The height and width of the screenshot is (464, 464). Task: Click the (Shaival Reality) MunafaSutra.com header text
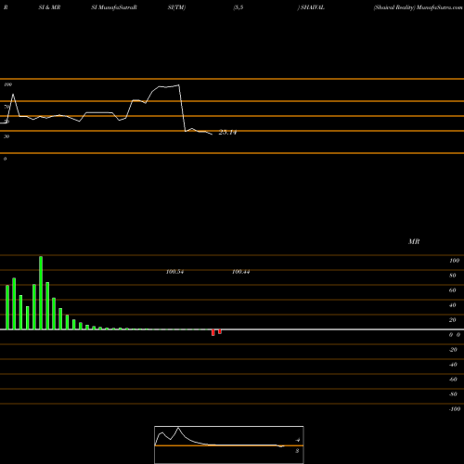(x=418, y=7)
